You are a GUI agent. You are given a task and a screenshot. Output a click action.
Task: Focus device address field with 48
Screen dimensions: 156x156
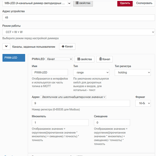pos(79,17)
